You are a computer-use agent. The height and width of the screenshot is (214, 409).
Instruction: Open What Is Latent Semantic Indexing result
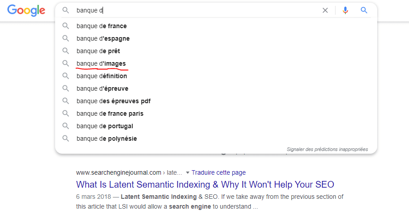coord(205,185)
